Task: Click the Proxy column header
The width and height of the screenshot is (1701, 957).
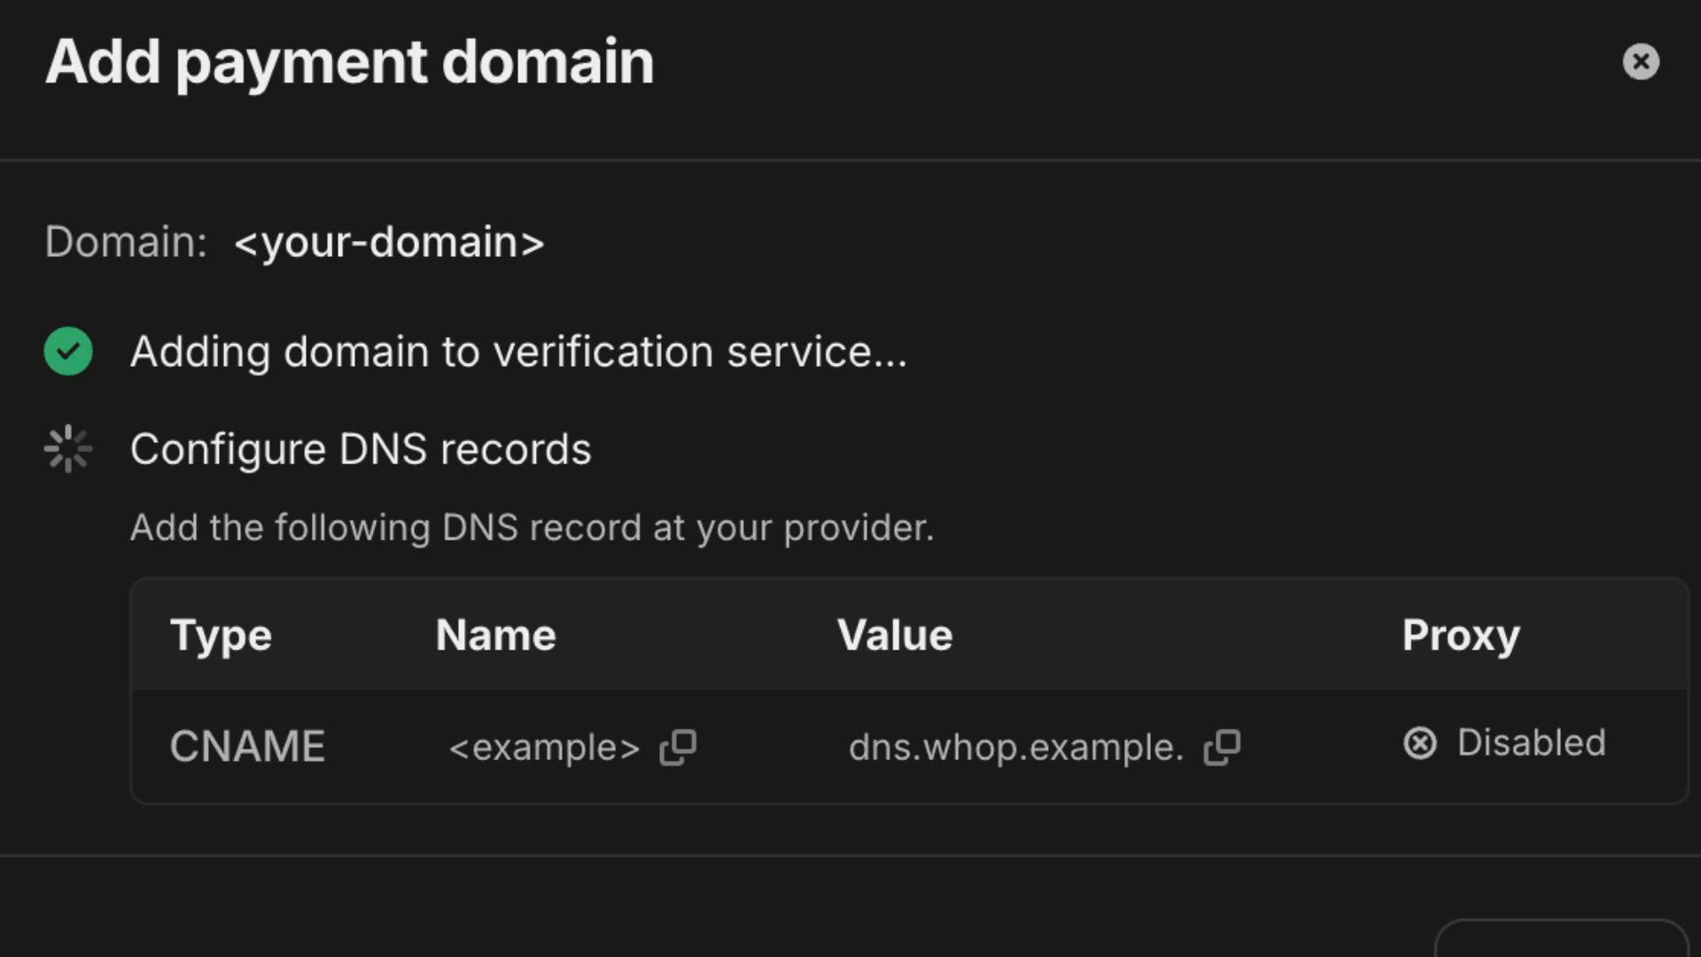Action: (1460, 635)
